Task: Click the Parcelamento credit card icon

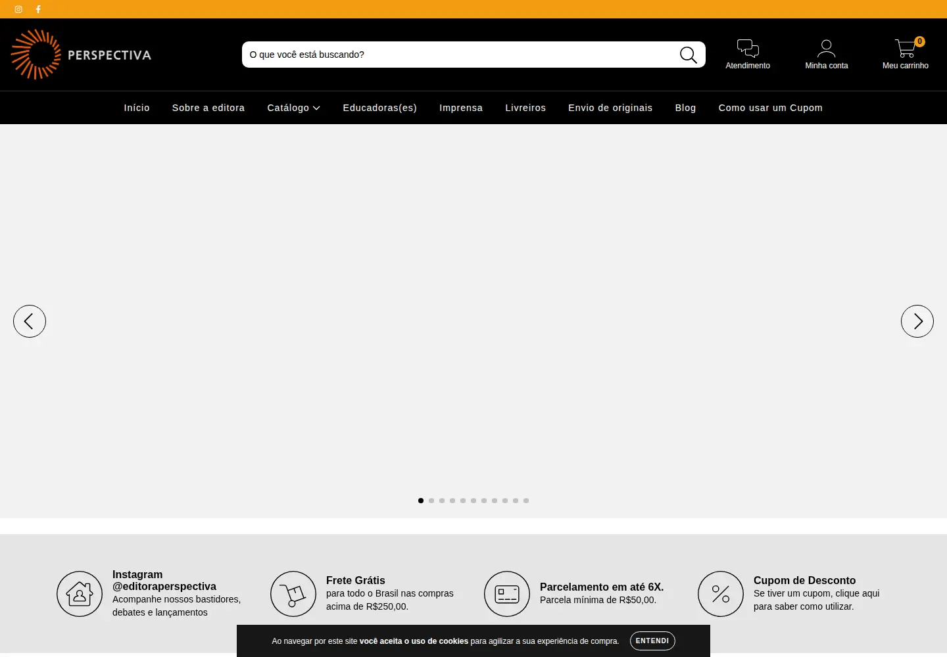Action: click(507, 594)
